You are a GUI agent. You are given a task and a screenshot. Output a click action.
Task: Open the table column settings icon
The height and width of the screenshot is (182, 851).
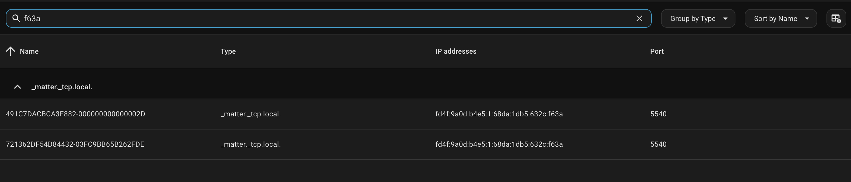(x=836, y=18)
